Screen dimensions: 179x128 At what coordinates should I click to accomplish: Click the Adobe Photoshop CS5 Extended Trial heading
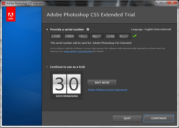91,15
